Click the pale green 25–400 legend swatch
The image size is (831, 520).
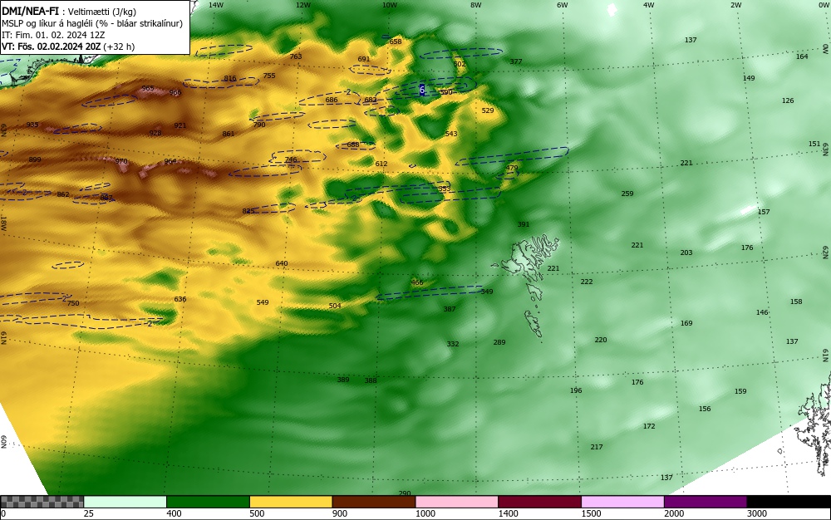point(125,502)
